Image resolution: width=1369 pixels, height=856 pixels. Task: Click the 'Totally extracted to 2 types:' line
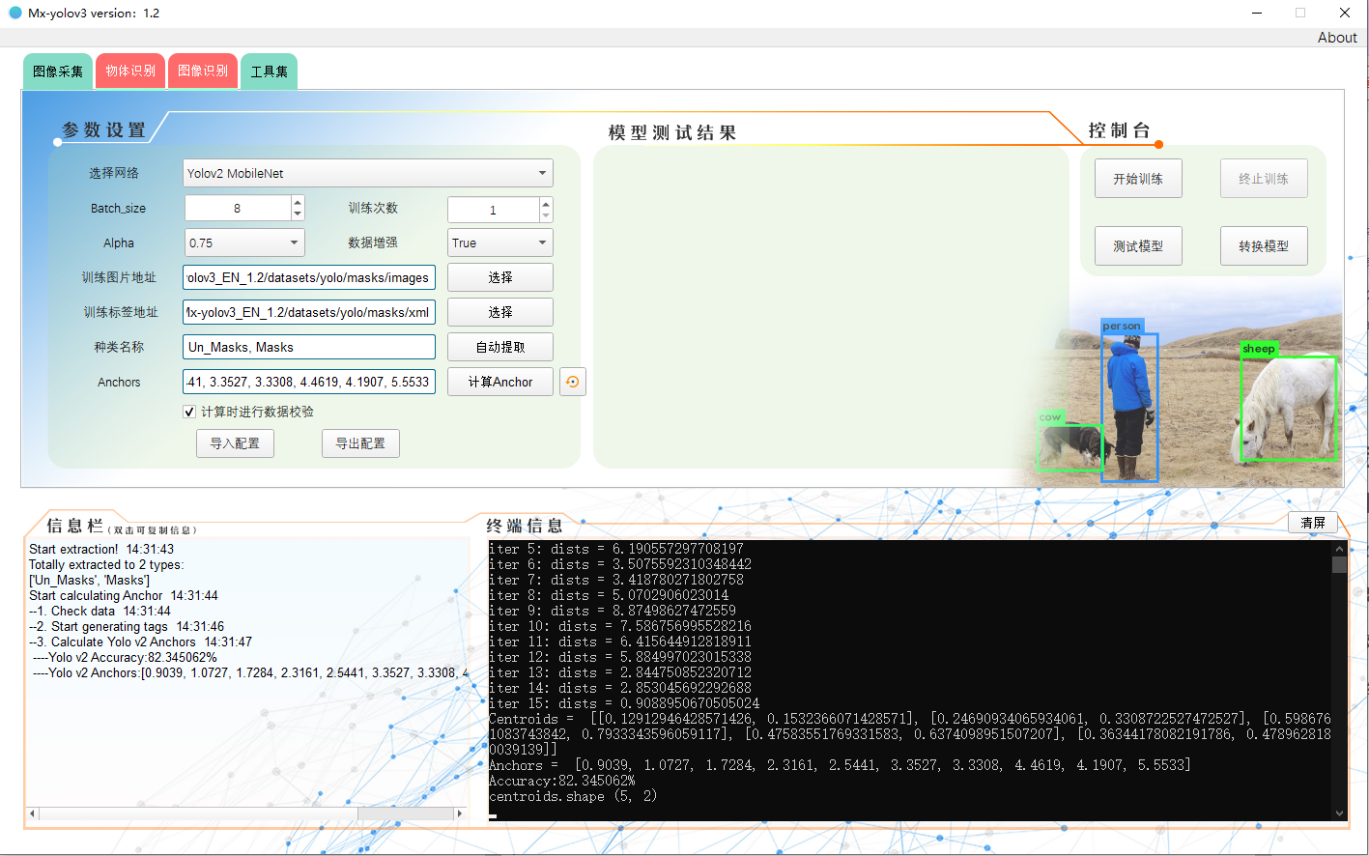[106, 564]
